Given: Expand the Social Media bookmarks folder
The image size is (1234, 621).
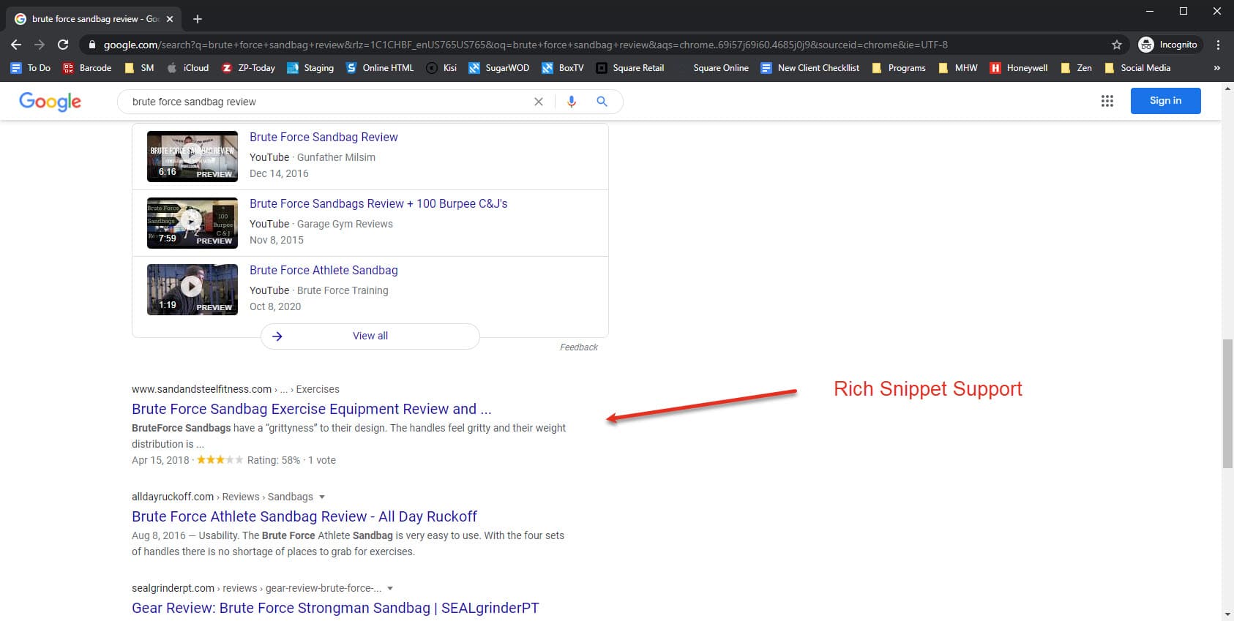Looking at the screenshot, I should 1138,68.
